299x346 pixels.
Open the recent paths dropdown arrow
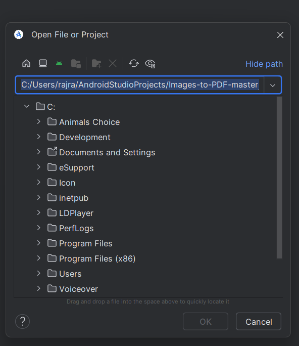coord(273,85)
